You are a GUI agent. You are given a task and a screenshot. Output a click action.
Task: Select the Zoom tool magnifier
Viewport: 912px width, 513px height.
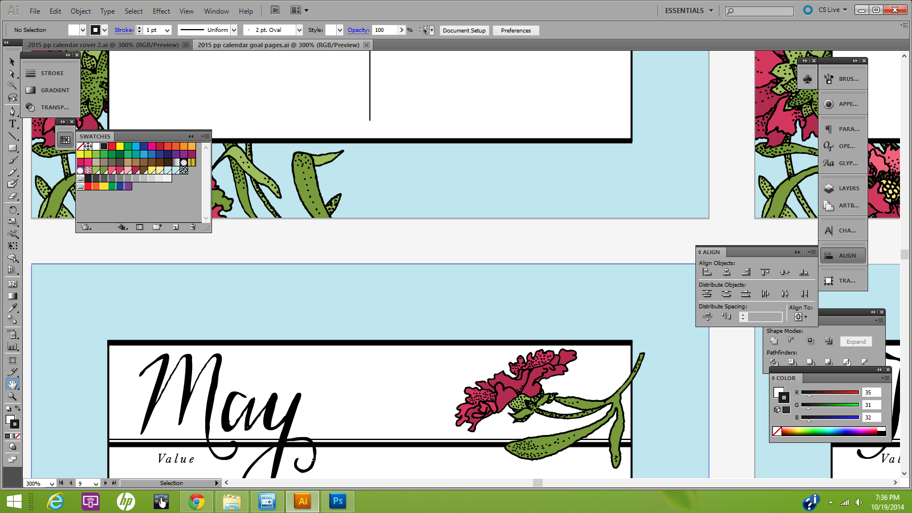pos(13,397)
